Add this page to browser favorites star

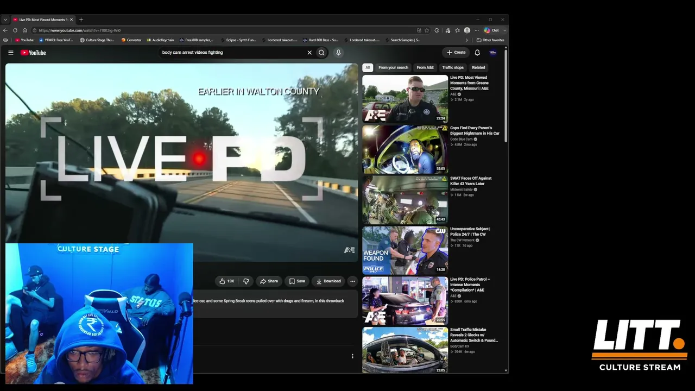427,30
